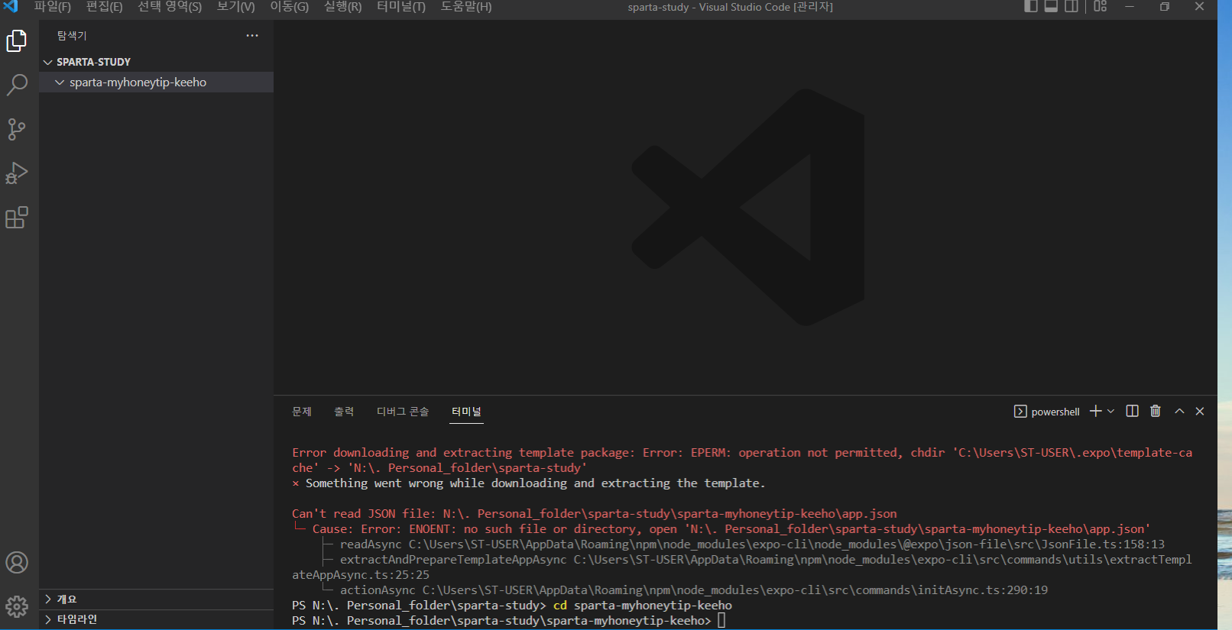Switch to the 문제 panel tab

click(302, 412)
